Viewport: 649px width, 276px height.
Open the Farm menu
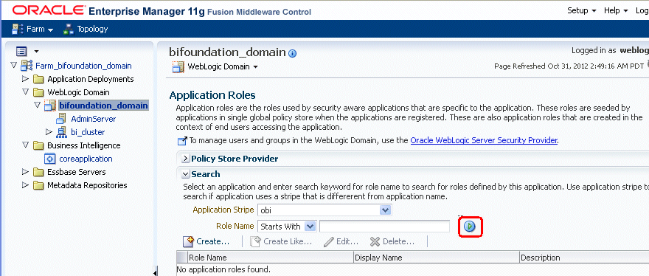[x=40, y=29]
